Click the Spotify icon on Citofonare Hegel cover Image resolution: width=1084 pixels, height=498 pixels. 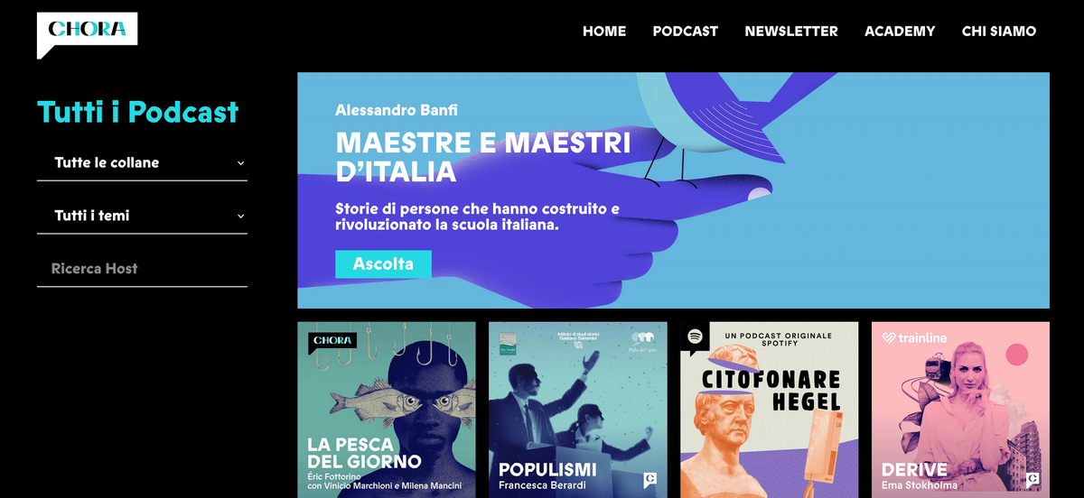tap(696, 337)
